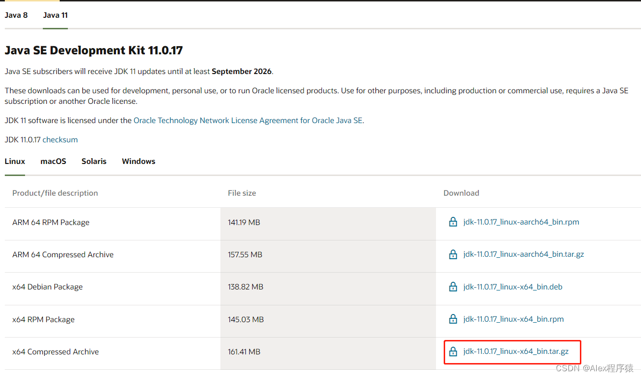Click the Product/file description column header
The width and height of the screenshot is (641, 377).
(x=55, y=193)
